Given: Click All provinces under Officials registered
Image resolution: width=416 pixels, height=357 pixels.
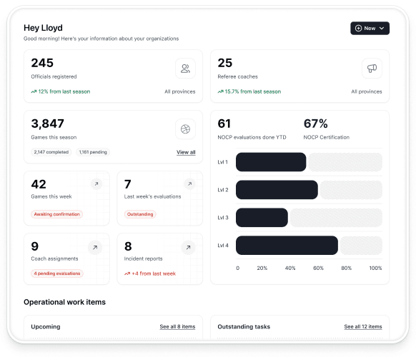Looking at the screenshot, I should 180,91.
